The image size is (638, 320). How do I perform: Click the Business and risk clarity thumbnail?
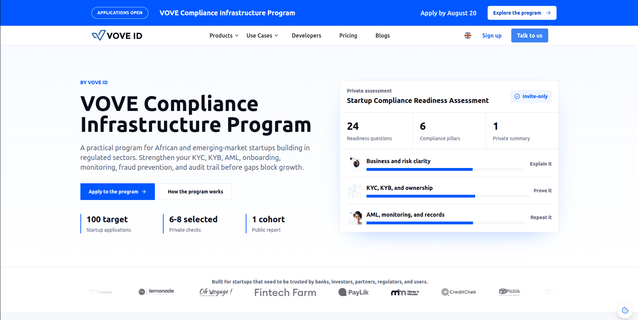coord(355,163)
